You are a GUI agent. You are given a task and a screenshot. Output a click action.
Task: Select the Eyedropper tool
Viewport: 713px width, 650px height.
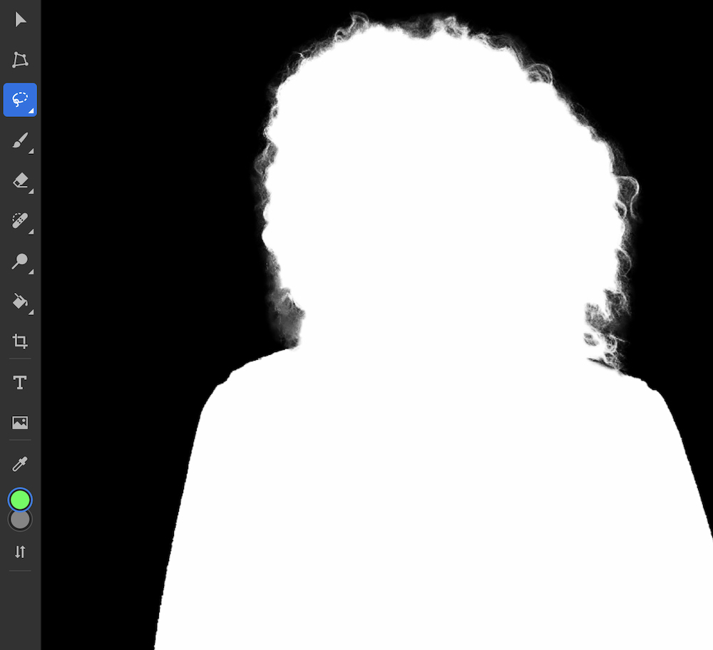point(20,464)
